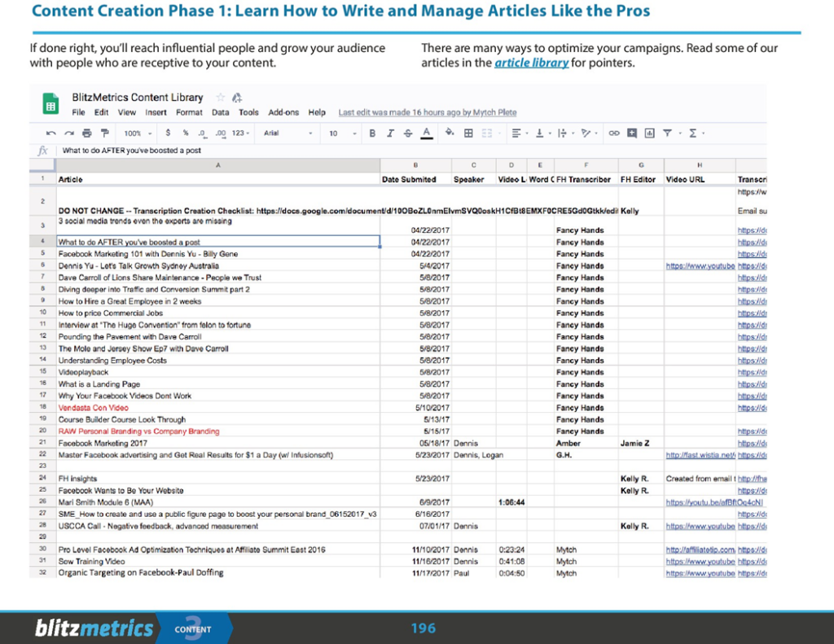Open the 123 number formats dropdown
Screen dimensions: 834x644
coord(240,133)
